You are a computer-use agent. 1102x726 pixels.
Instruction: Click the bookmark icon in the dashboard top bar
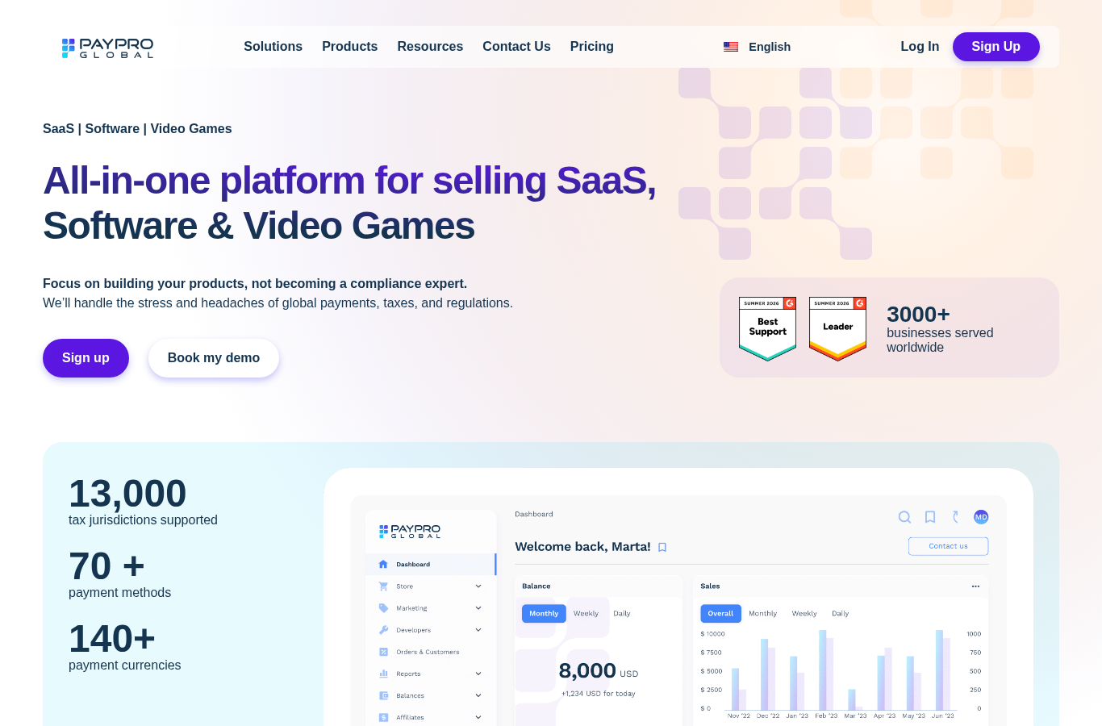[930, 517]
